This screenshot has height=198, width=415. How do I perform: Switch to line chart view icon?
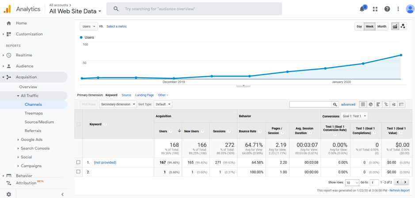395,26
